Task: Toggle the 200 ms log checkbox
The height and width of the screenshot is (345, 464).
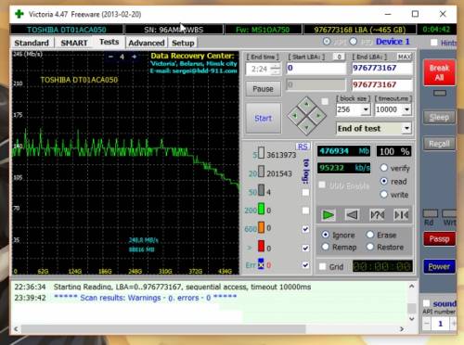Action: [x=305, y=211]
